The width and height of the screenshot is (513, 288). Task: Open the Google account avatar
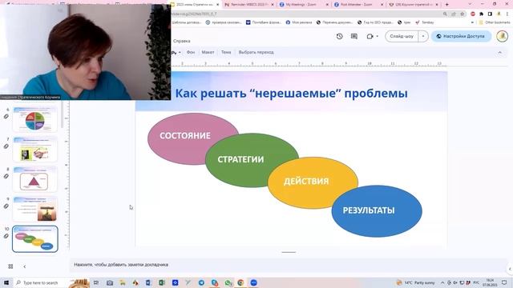point(503,36)
